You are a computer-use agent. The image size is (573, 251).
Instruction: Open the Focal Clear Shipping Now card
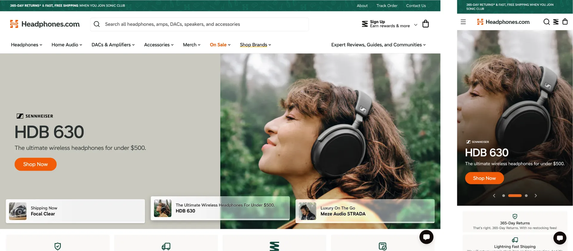coord(75,211)
